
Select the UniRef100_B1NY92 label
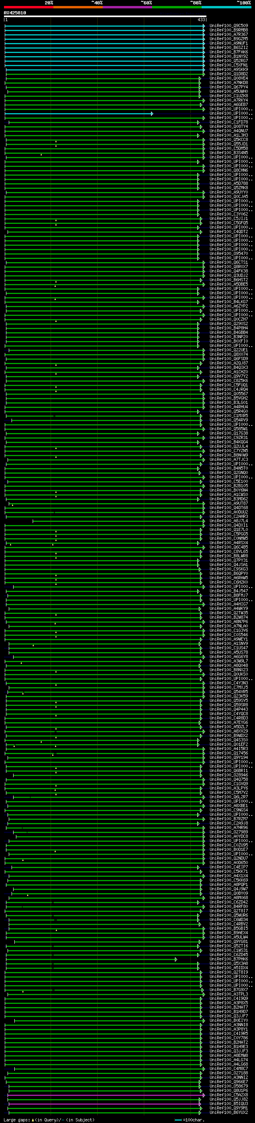[228, 56]
